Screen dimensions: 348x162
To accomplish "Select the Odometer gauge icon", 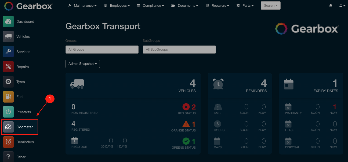I will tap(8, 127).
